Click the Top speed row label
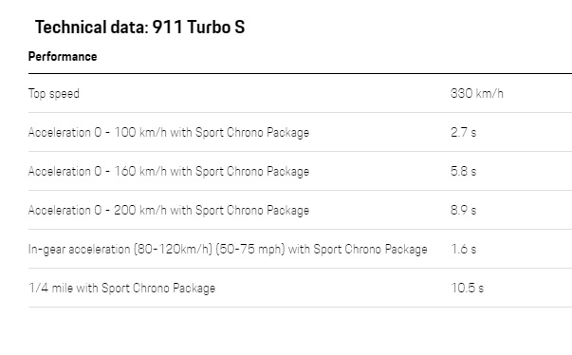The image size is (572, 355). coord(54,94)
